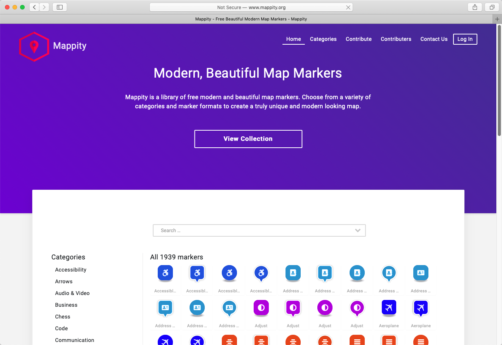Open the Accessibility category
The width and height of the screenshot is (502, 345).
coord(71,270)
